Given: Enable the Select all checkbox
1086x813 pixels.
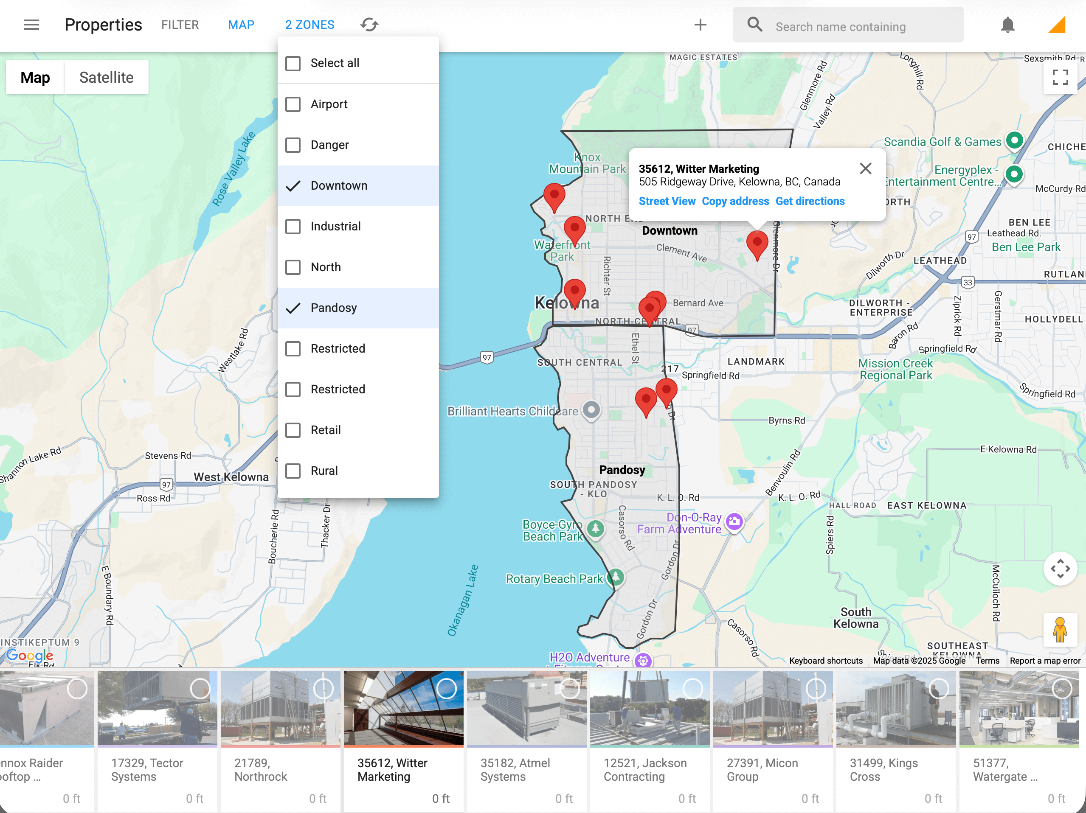Looking at the screenshot, I should tap(293, 63).
